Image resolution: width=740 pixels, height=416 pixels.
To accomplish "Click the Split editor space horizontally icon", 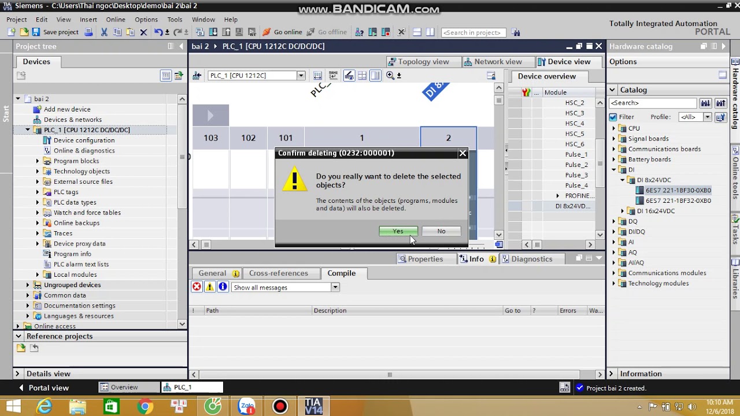I will (416, 32).
